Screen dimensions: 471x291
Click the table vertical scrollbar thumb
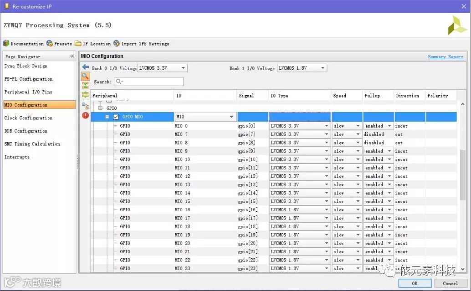[463, 175]
